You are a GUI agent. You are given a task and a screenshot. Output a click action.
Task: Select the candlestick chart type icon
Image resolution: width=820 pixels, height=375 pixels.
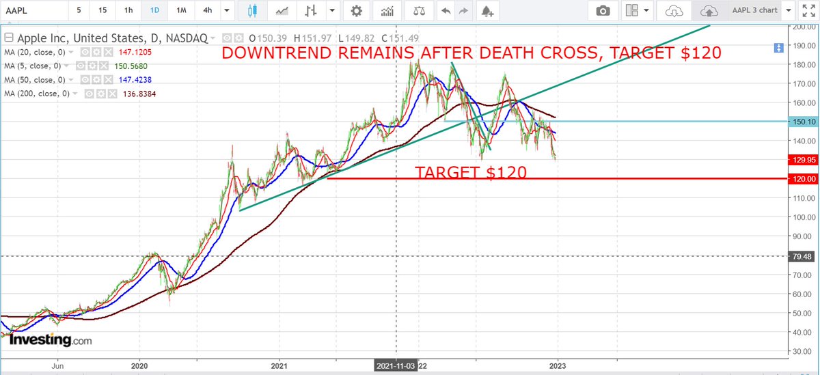(x=253, y=11)
